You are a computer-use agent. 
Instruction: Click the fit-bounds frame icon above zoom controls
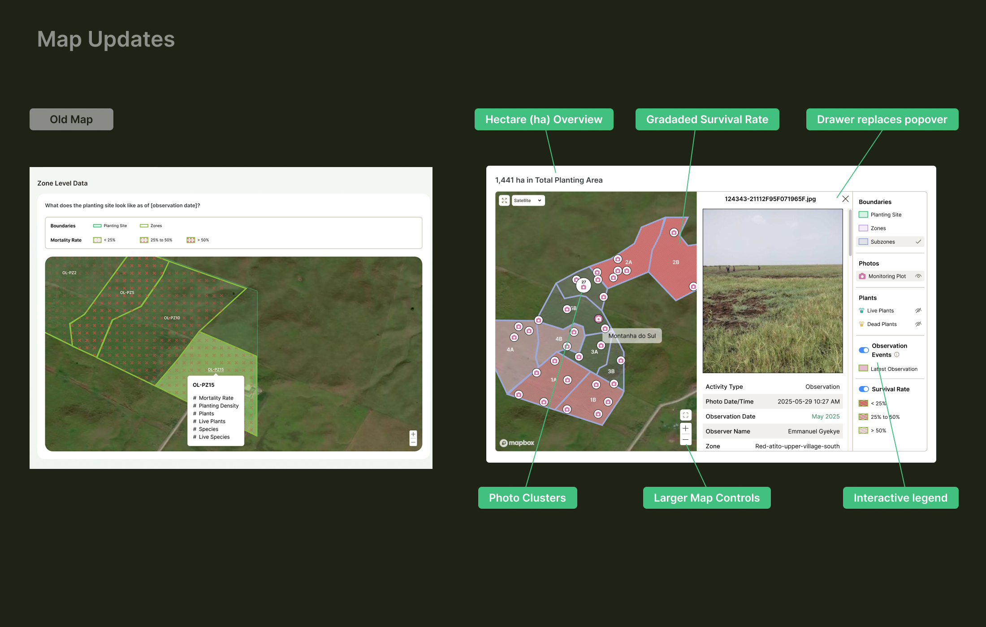(685, 415)
